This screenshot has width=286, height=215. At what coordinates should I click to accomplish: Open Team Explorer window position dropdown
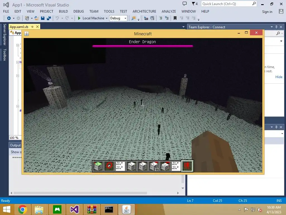[x=271, y=27]
